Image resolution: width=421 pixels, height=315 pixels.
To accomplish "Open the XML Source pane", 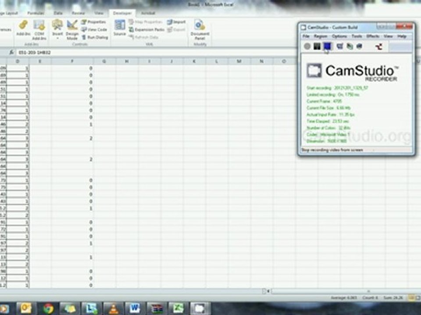I will pos(119,28).
